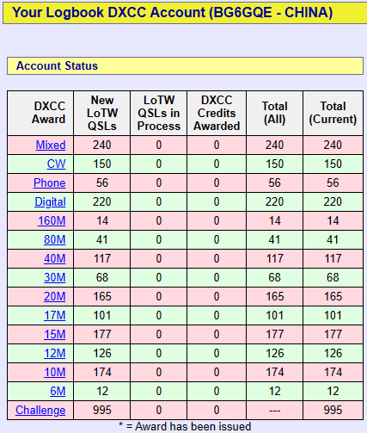Image resolution: width=367 pixels, height=433 pixels.
Task: Open the 40M award link
Action: point(55,258)
